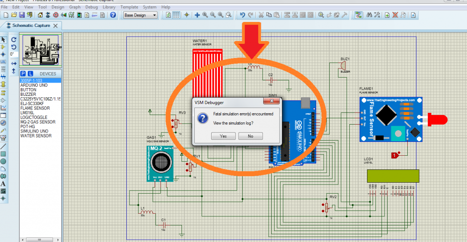The height and width of the screenshot is (242, 467).
Task: Click the Cut scissors icon
Action: (261, 15)
